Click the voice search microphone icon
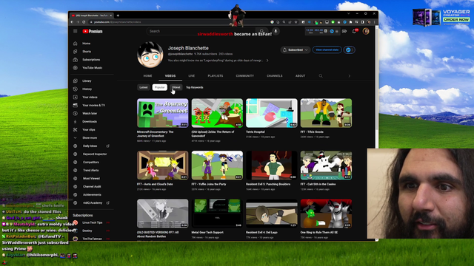The width and height of the screenshot is (474, 266). (276, 31)
